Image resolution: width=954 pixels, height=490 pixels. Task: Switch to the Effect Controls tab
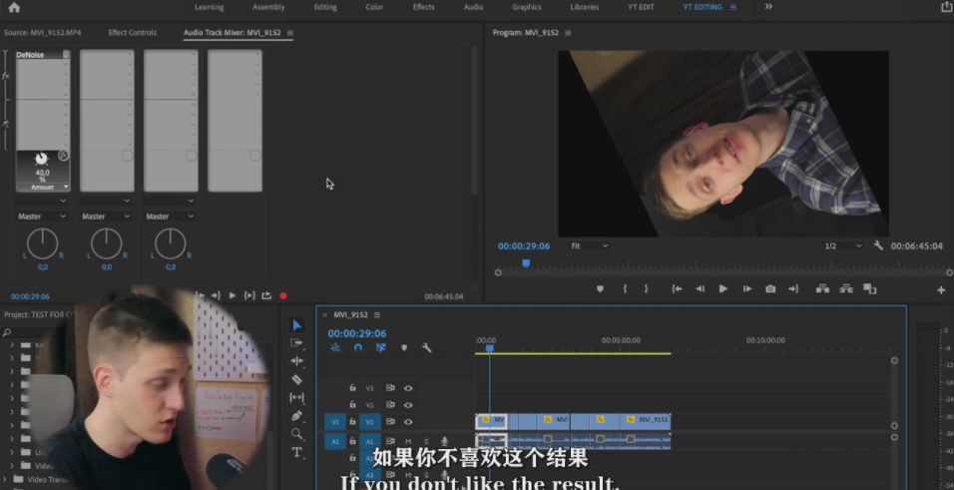click(134, 33)
